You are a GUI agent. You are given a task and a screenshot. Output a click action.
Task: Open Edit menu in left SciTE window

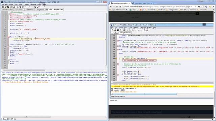coord(6,4)
